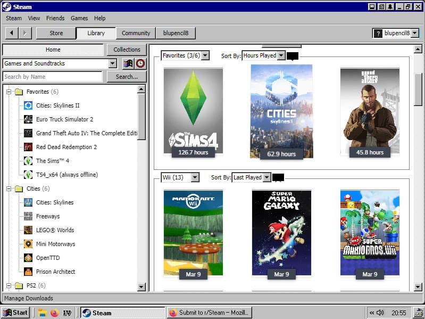This screenshot has width=425, height=319.
Task: Click the volume speaker tray icon
Action: click(x=380, y=313)
